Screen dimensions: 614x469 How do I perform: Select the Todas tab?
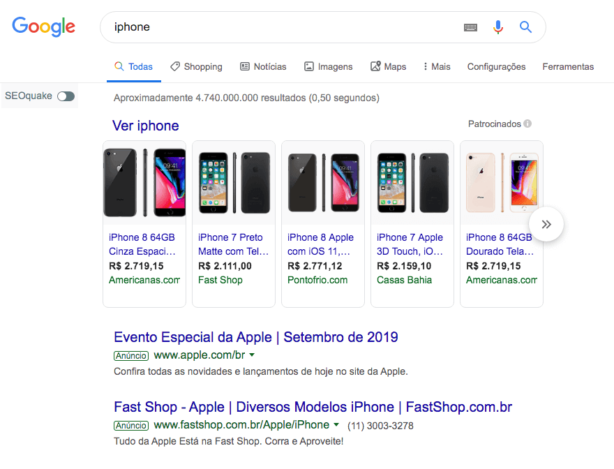pos(133,66)
